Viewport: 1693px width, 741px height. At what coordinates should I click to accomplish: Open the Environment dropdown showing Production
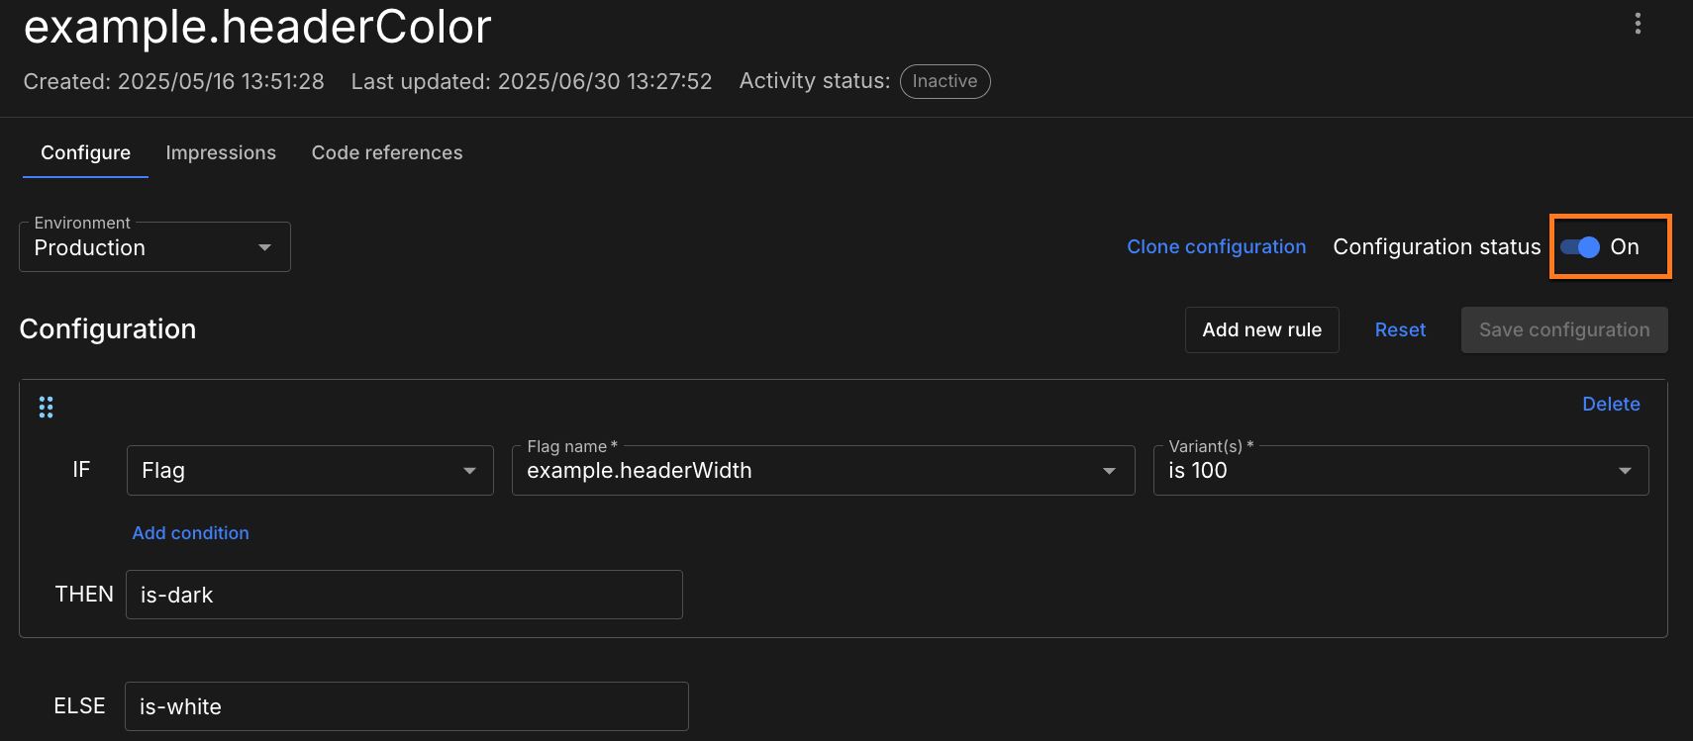coord(154,247)
